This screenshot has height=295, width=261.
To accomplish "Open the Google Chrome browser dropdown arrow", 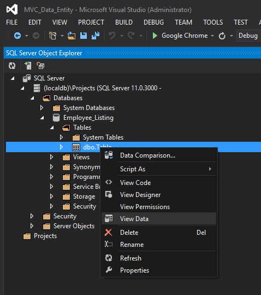I will point(212,36).
